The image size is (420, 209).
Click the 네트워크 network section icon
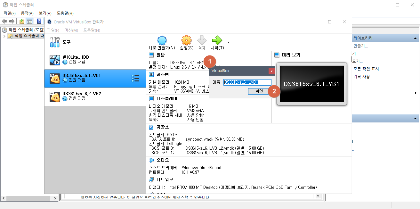151,180
